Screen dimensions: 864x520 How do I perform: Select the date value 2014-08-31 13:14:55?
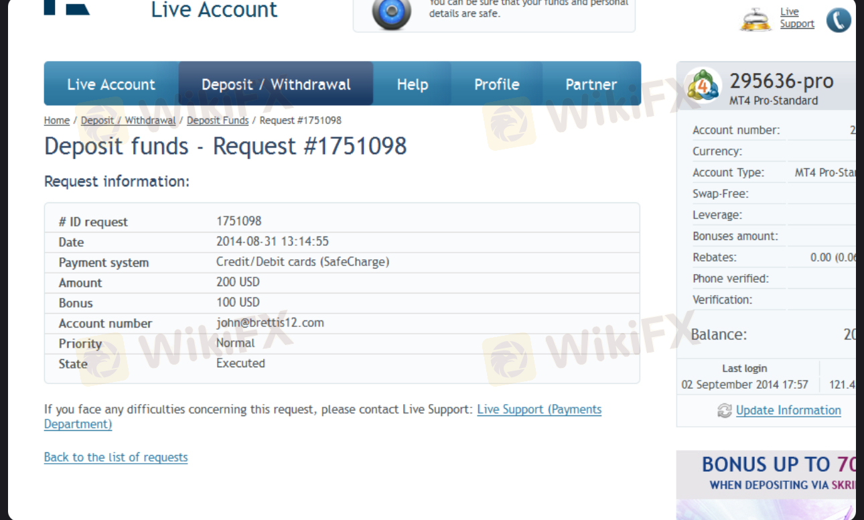(x=273, y=241)
